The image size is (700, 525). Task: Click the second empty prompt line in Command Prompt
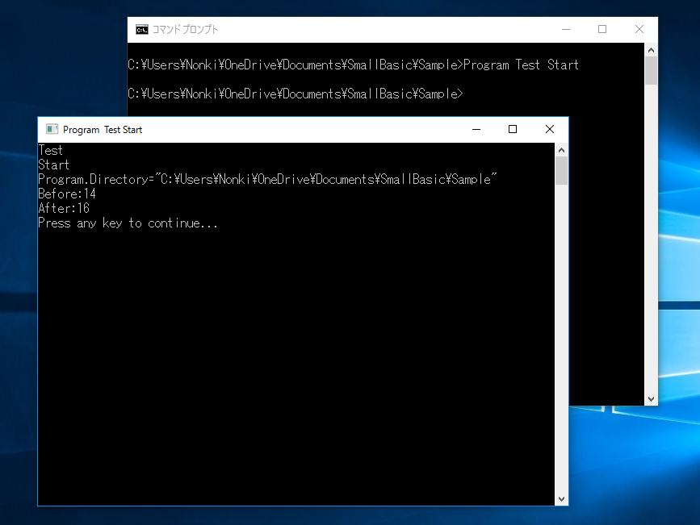point(296,94)
